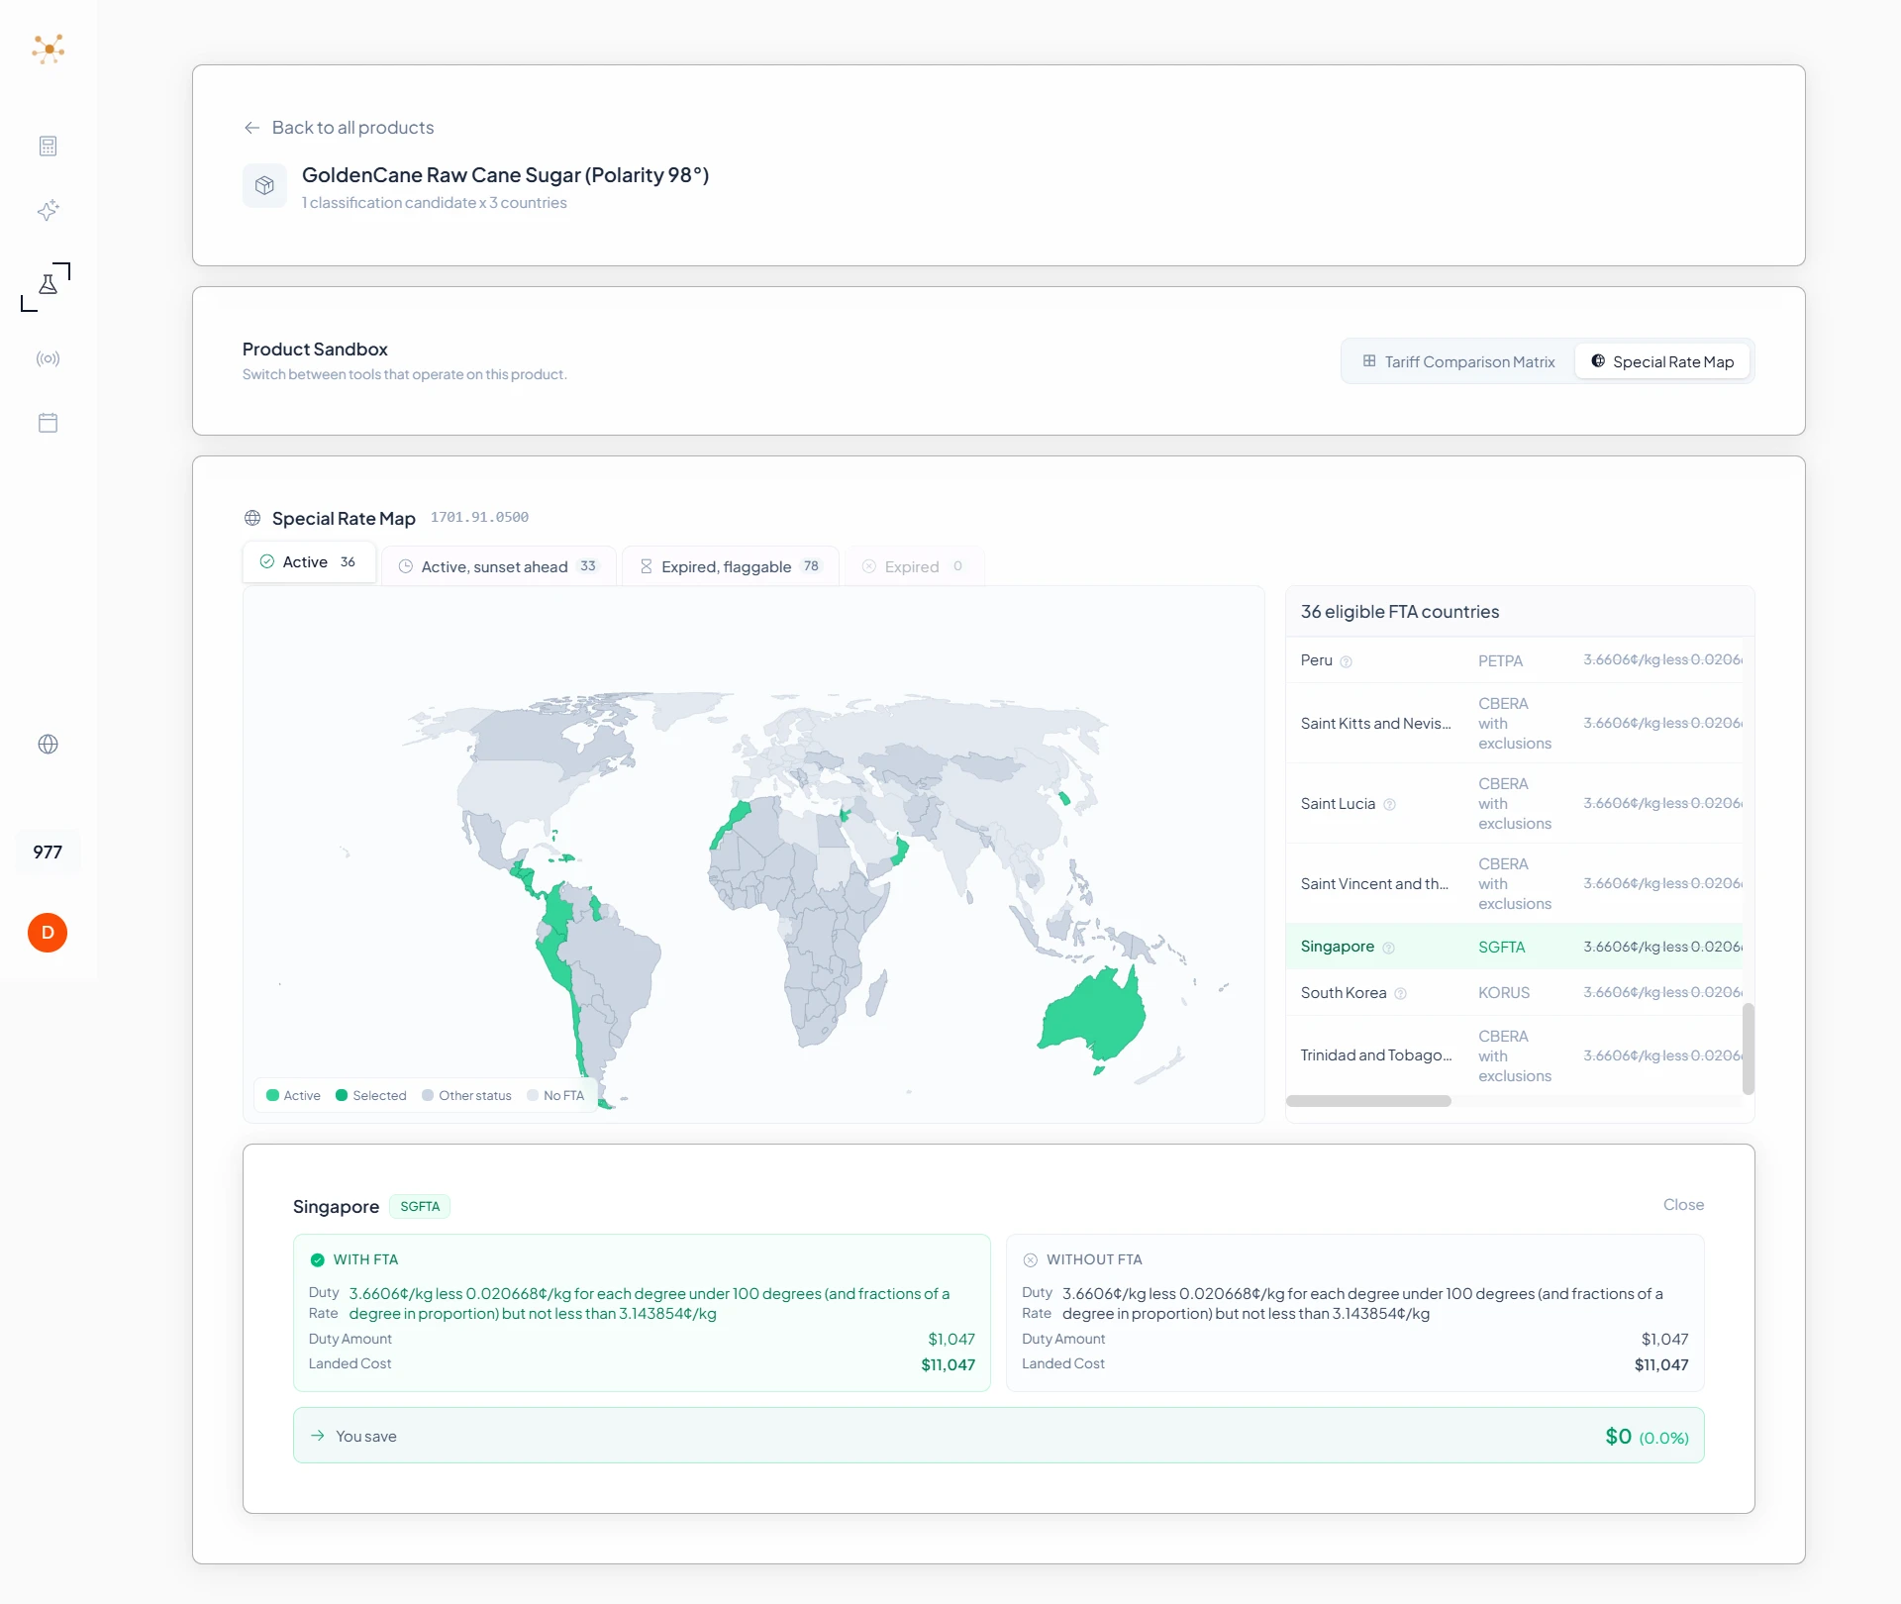The image size is (1901, 1604).
Task: Select Peru row in FTA list
Action: point(1514,660)
